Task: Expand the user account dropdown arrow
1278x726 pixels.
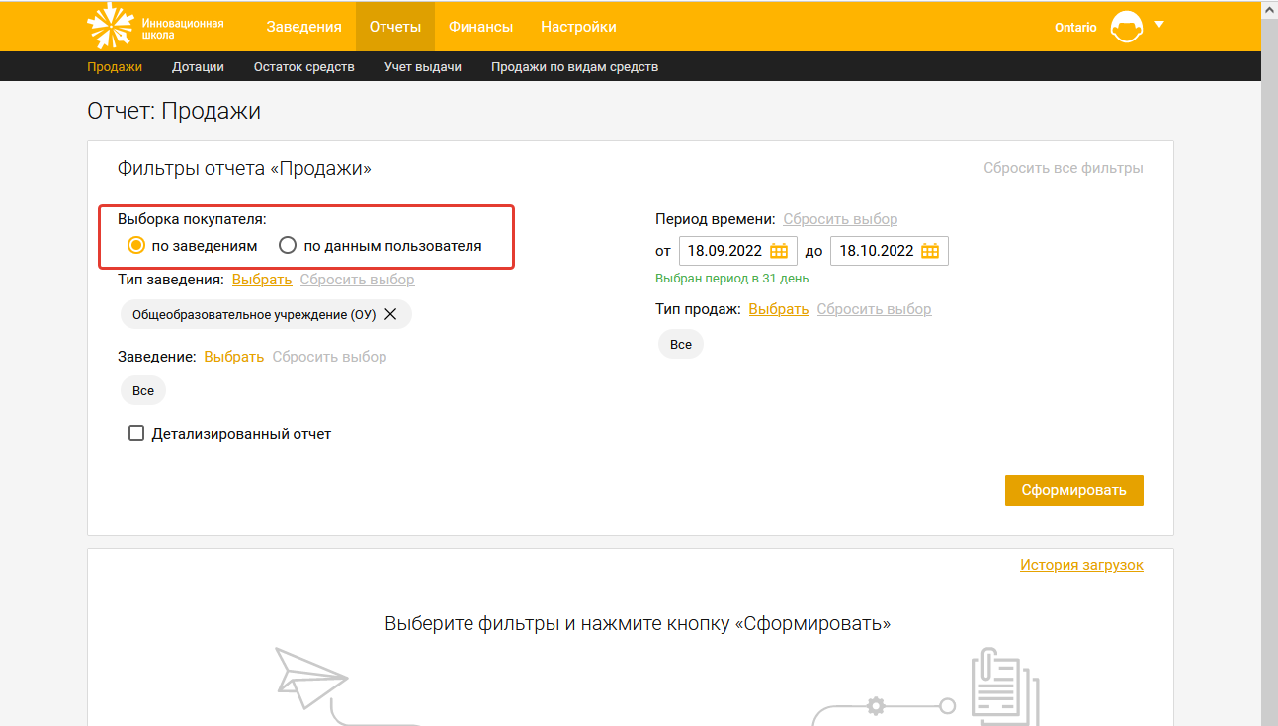Action: coord(1159,25)
